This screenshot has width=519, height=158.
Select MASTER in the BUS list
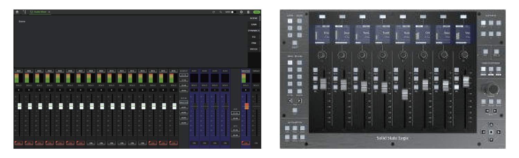pos(184,102)
